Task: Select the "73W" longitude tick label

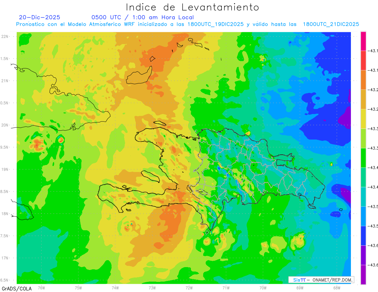Action: click(x=152, y=288)
